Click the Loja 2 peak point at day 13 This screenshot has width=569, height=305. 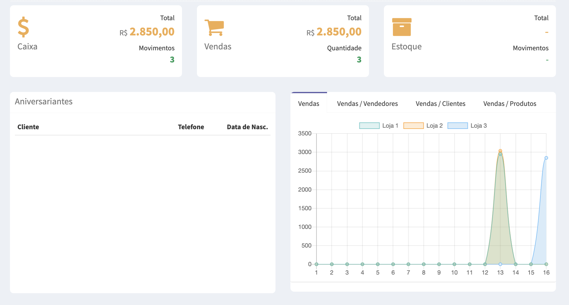click(500, 151)
